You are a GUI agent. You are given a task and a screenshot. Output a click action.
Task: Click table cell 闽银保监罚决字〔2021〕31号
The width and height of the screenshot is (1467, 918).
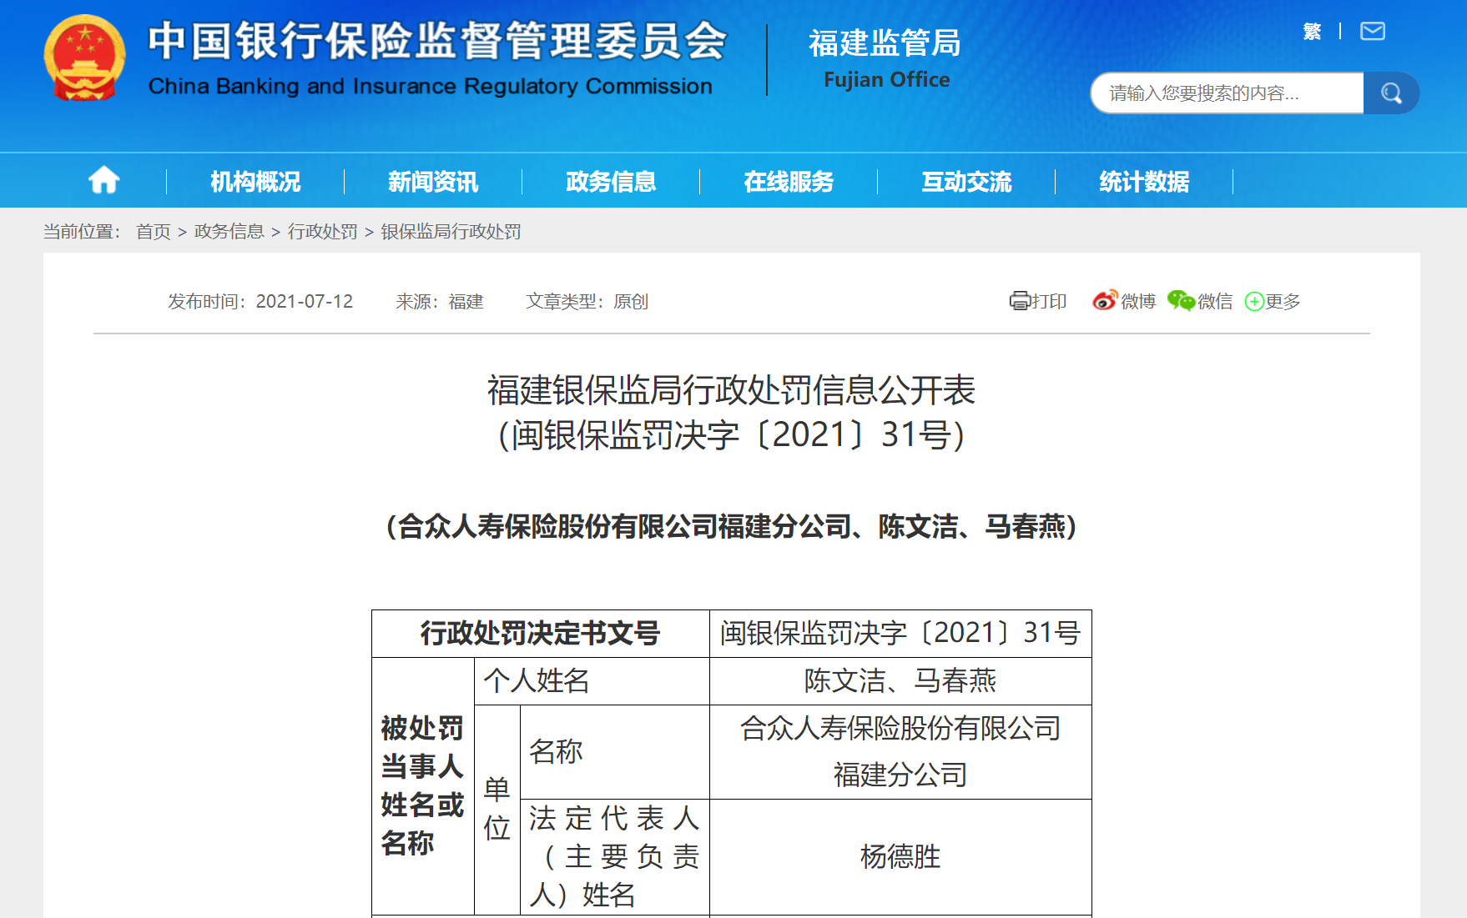click(900, 634)
